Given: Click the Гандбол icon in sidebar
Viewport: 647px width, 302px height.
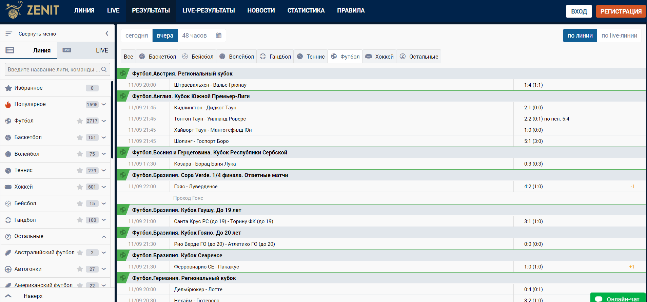Looking at the screenshot, I should coord(8,220).
